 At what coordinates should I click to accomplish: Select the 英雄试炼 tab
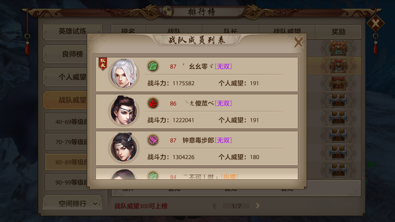tap(72, 31)
